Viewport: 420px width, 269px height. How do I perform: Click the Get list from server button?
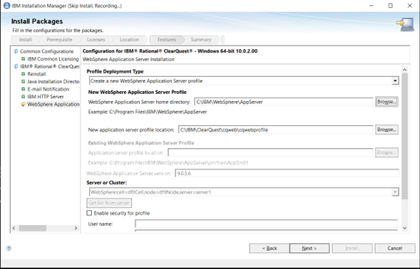109,203
